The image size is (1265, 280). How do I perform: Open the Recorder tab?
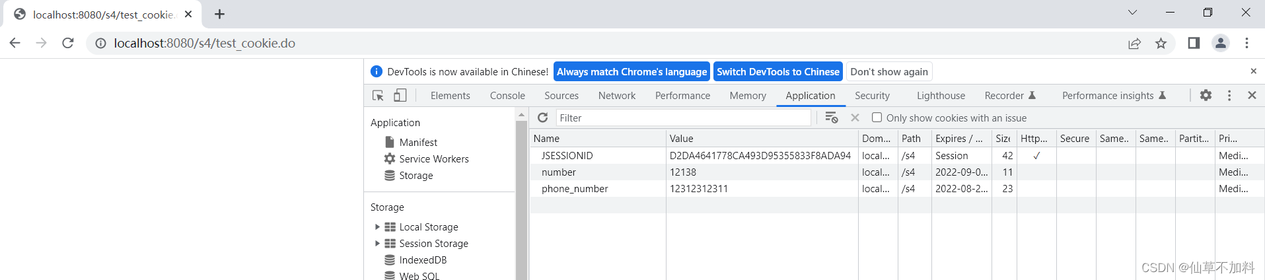coord(1010,96)
